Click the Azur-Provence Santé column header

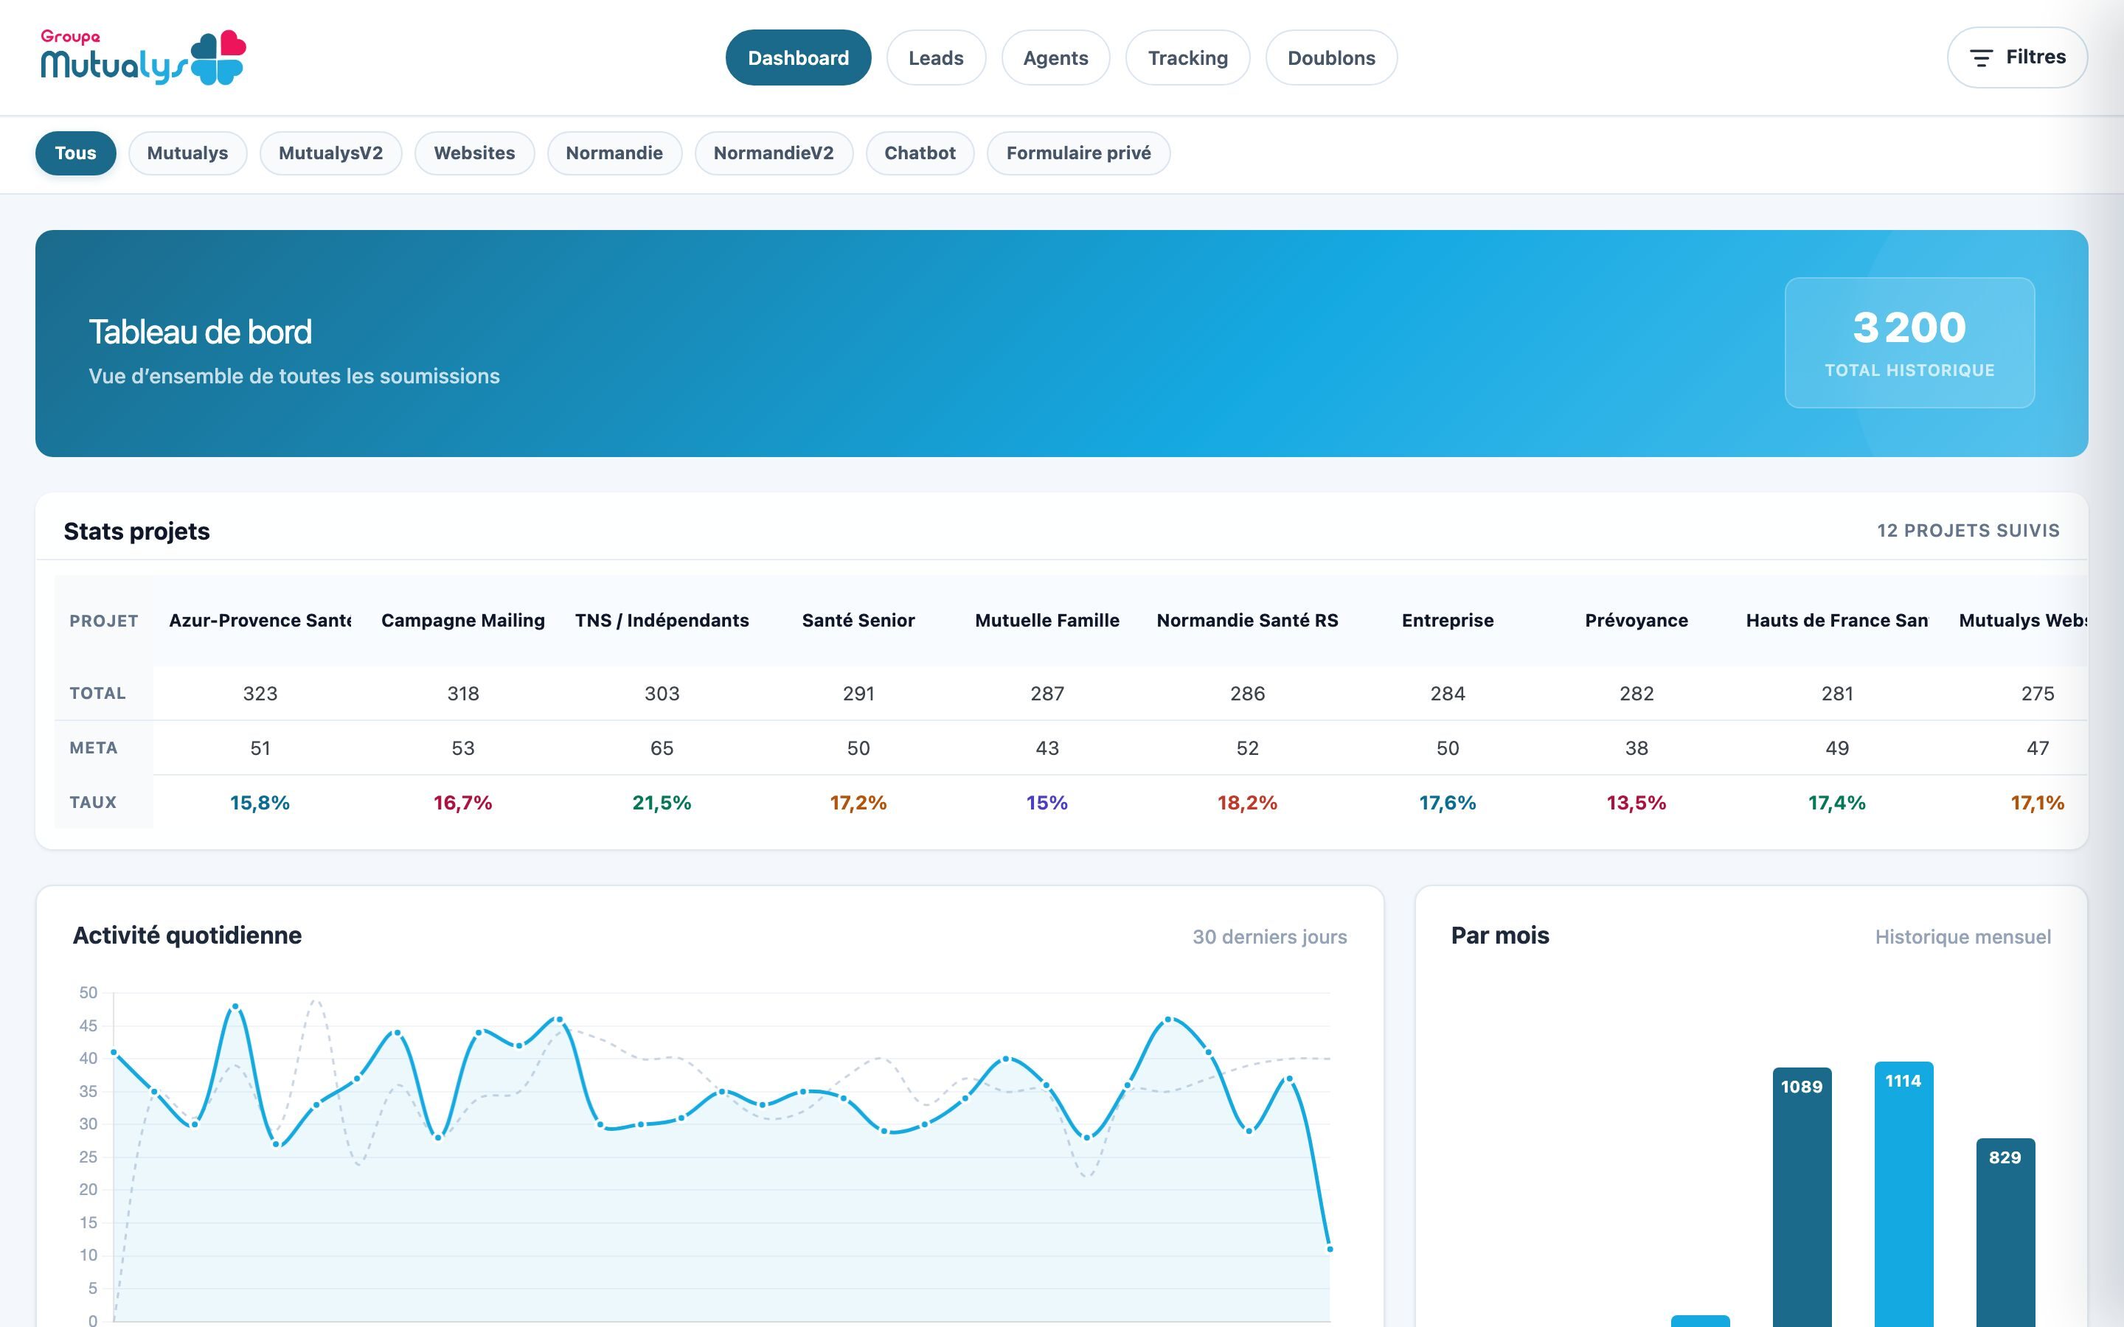260,621
